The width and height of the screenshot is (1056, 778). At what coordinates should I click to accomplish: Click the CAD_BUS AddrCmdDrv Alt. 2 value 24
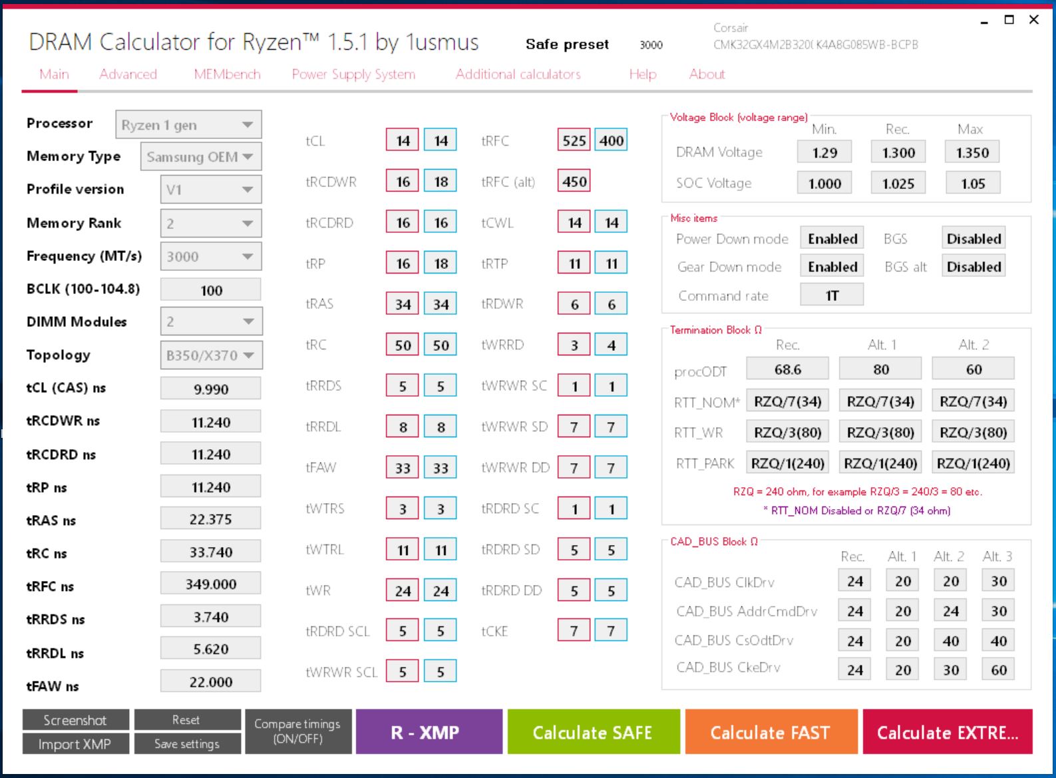(951, 611)
